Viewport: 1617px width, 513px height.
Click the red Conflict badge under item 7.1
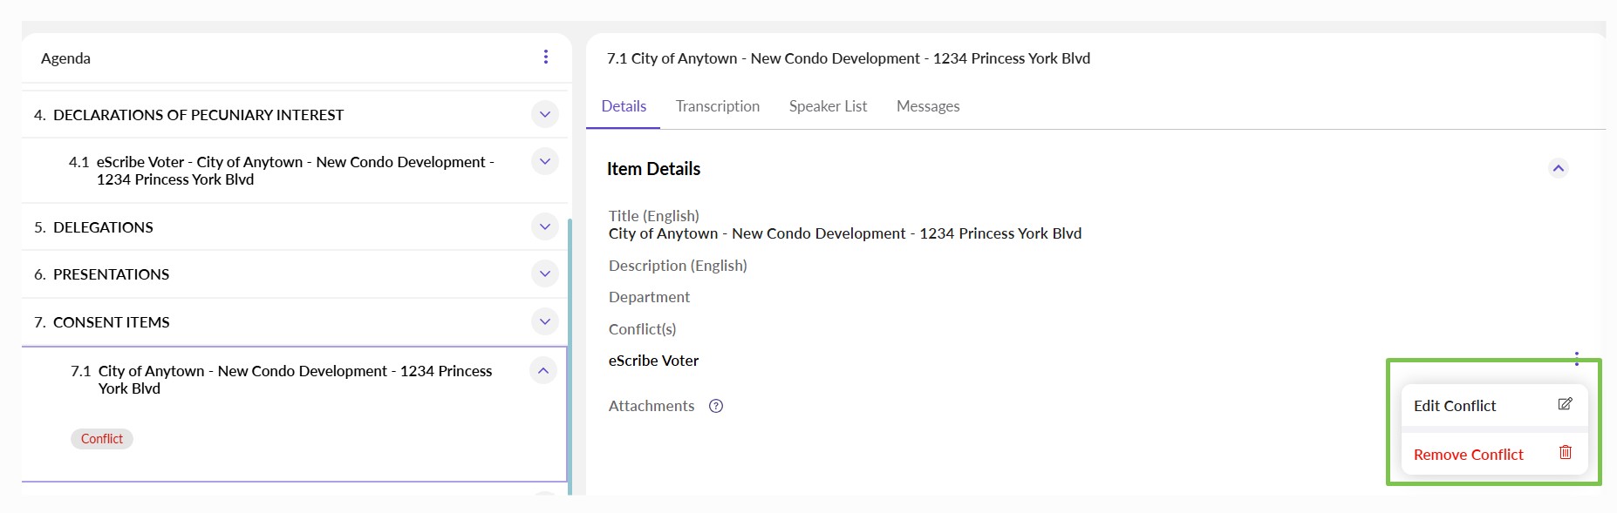pyautogui.click(x=102, y=439)
